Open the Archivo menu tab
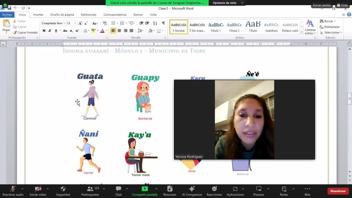The height and width of the screenshot is (198, 352). [7, 15]
